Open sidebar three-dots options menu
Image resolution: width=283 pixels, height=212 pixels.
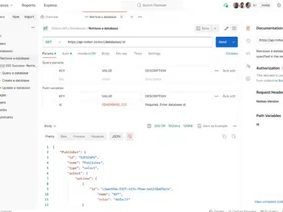point(33,27)
